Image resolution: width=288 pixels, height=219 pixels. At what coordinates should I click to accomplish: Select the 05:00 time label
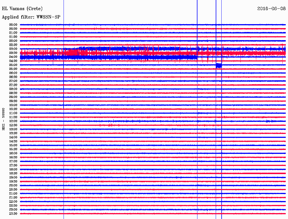pos(13,65)
